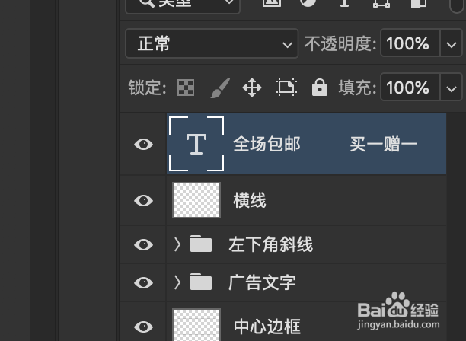The image size is (466, 341).
Task: Click 左下角斜线 folder icon
Action: [201, 244]
